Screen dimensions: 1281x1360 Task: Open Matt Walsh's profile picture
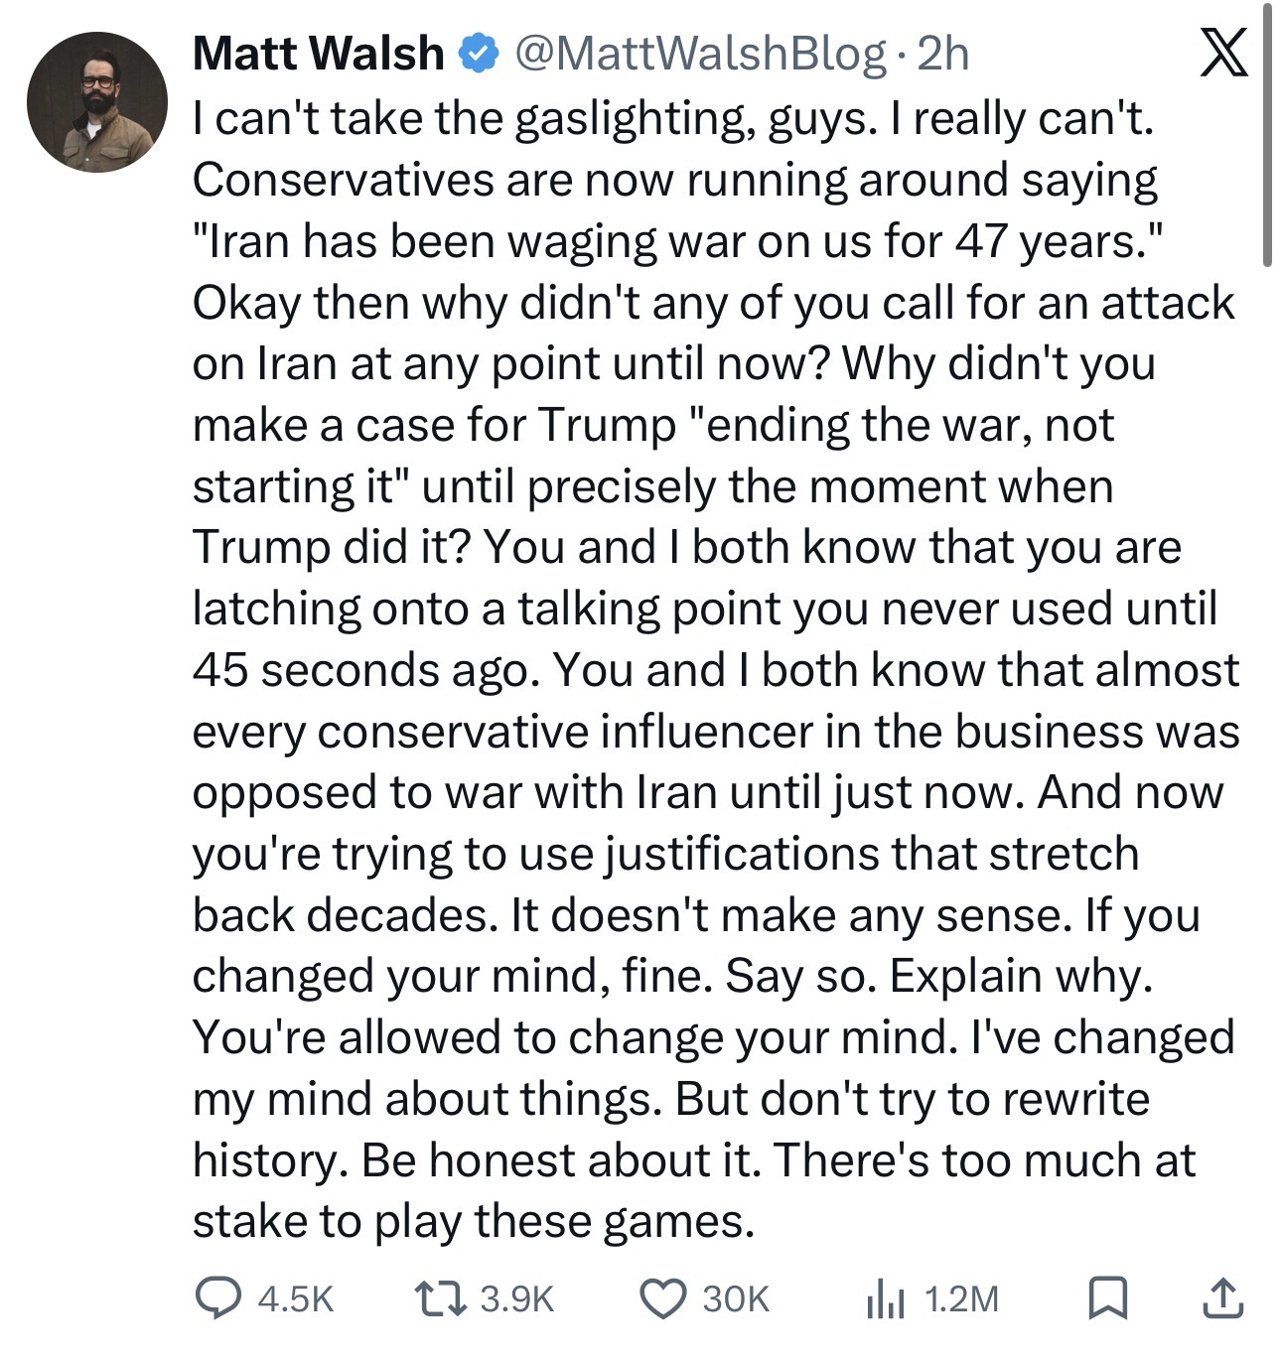tap(97, 102)
